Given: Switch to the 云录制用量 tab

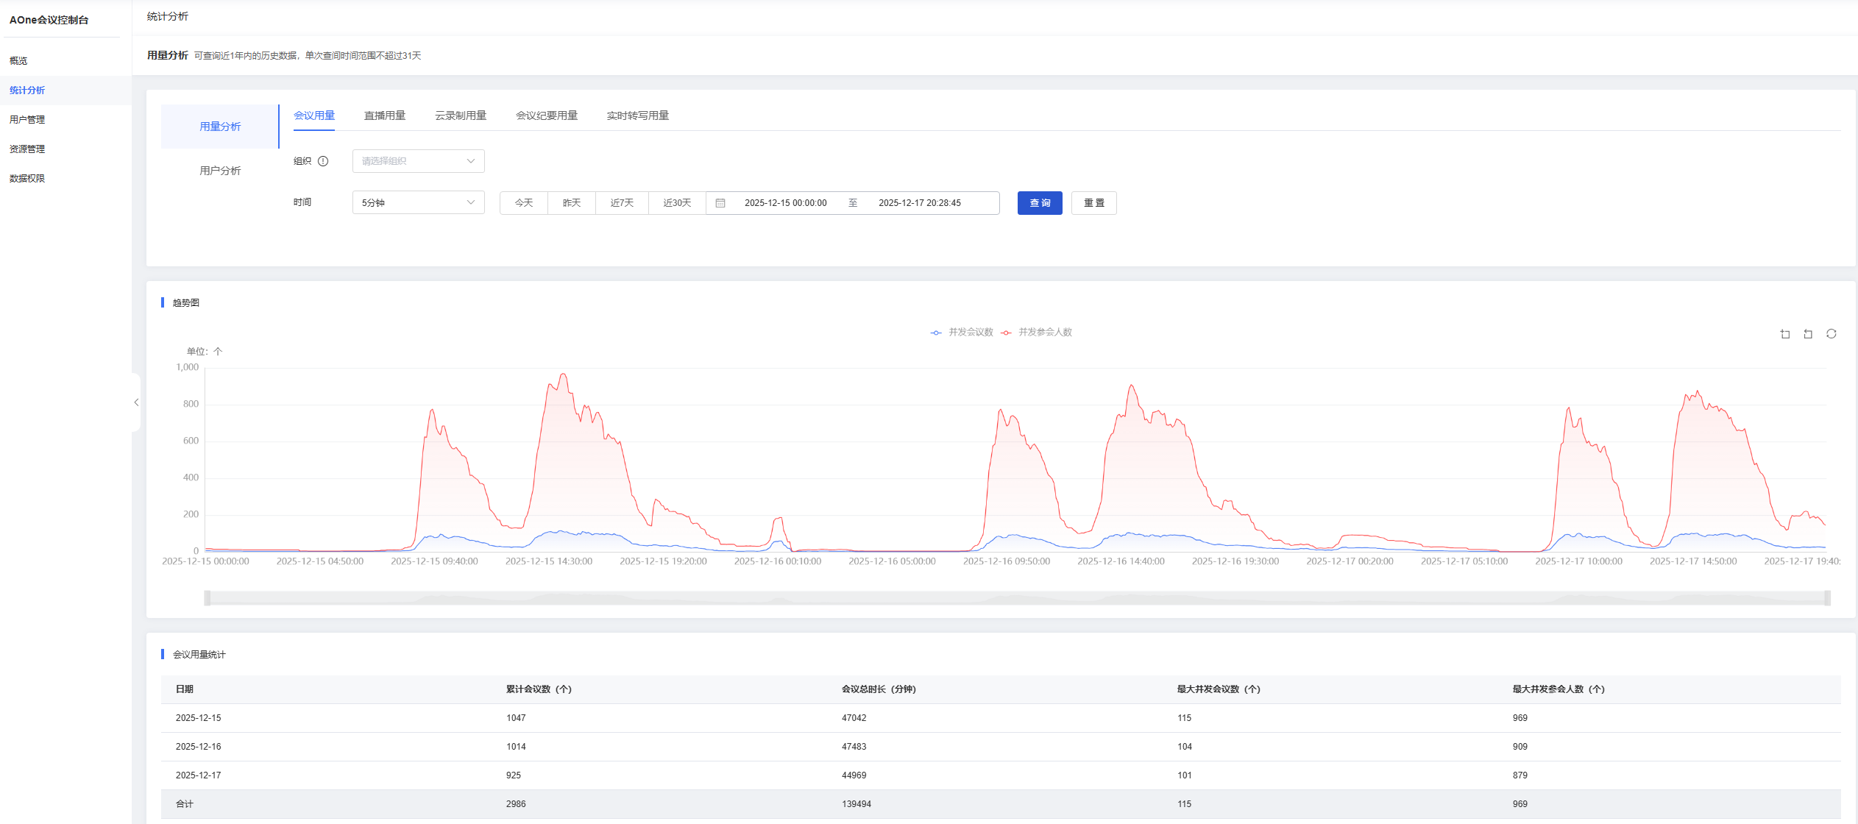Looking at the screenshot, I should [x=461, y=116].
